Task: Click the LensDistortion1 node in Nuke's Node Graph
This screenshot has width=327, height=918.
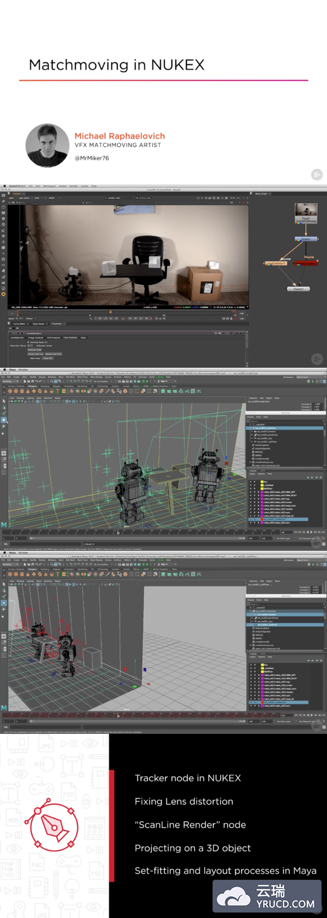Action: (276, 263)
